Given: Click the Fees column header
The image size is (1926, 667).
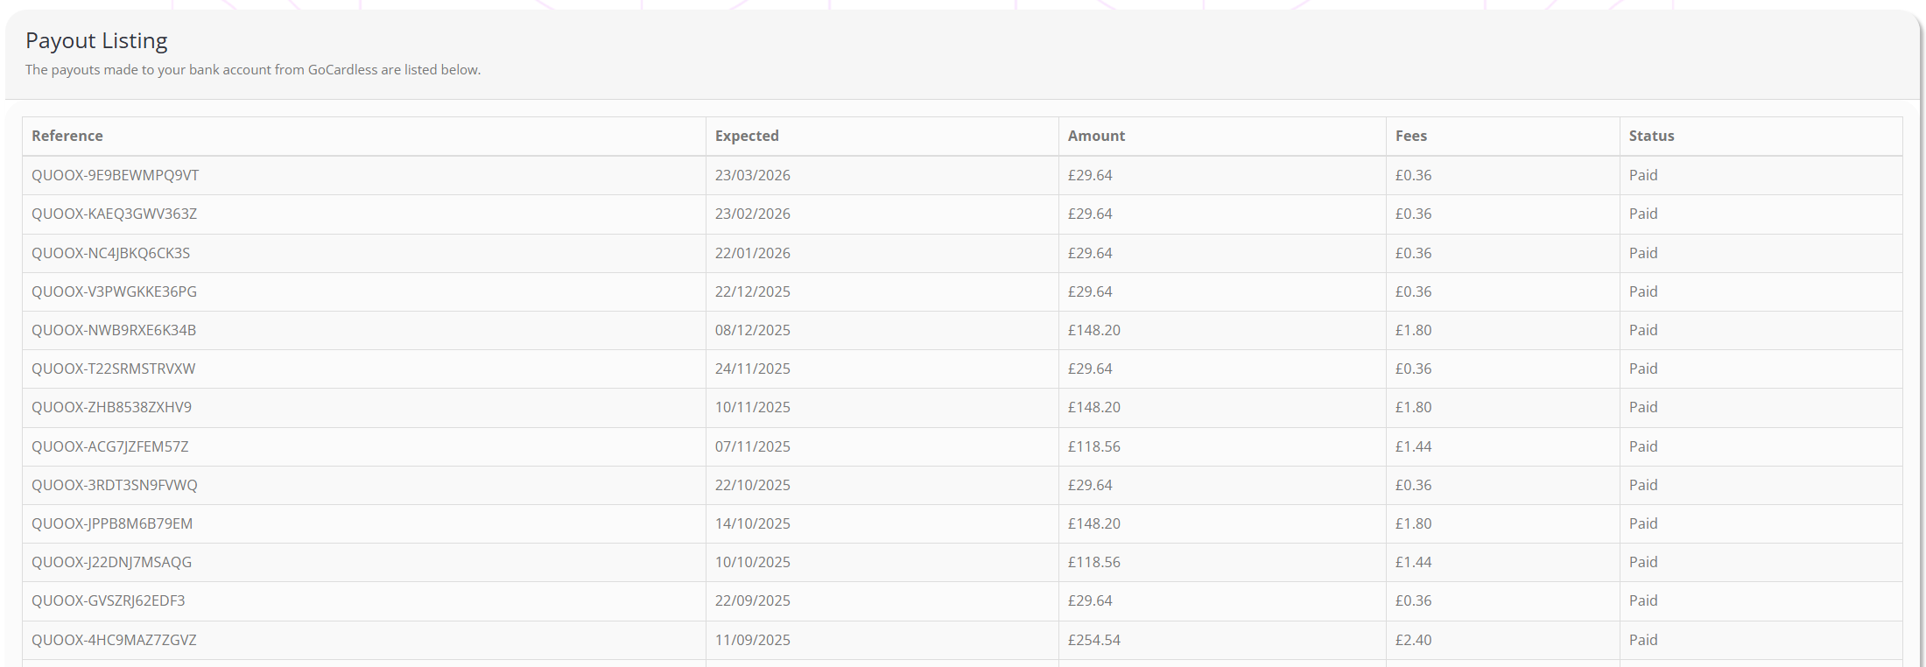Looking at the screenshot, I should tap(1410, 136).
